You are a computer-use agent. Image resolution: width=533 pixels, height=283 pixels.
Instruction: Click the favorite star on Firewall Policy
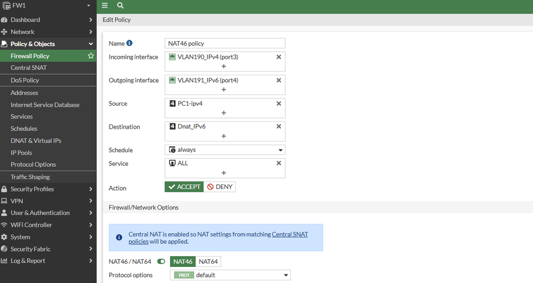coord(91,56)
